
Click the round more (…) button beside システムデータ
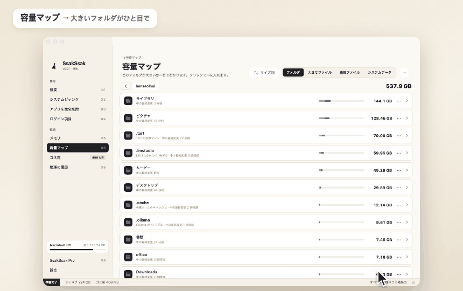[x=404, y=73]
